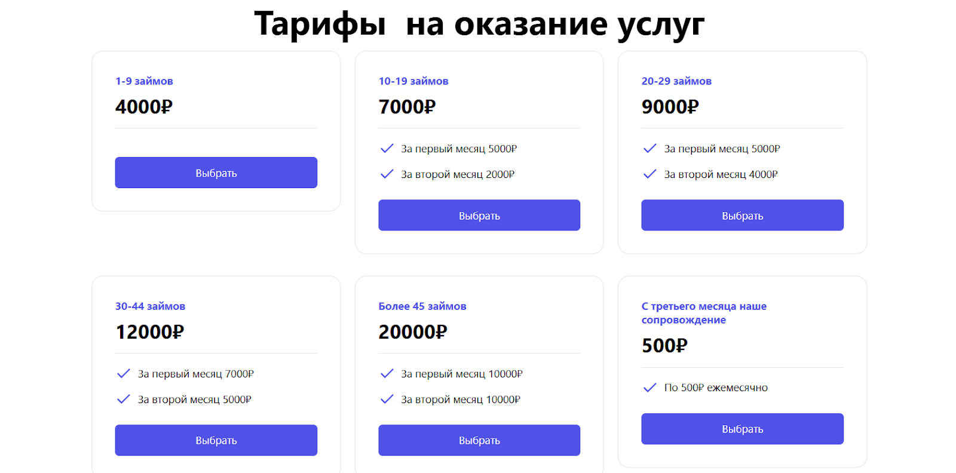Click checkmark beside 'За второй месяц 4000₽'

pos(649,174)
